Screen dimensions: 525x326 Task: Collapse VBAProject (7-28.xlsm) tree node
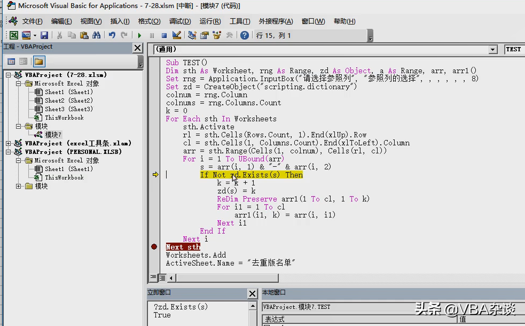(9, 75)
